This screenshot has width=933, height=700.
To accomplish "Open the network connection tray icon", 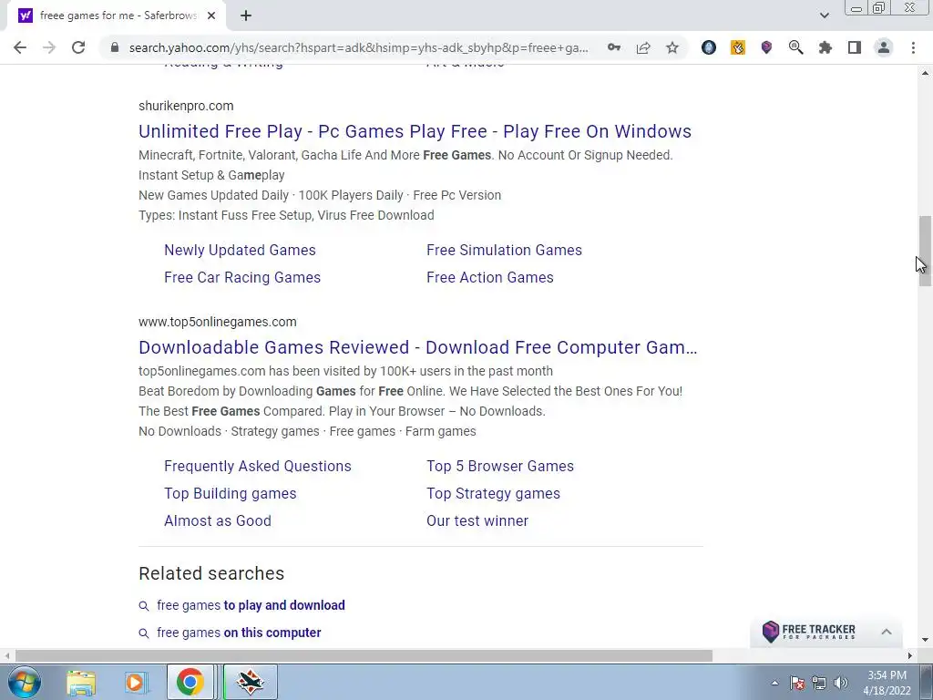I will tap(819, 684).
